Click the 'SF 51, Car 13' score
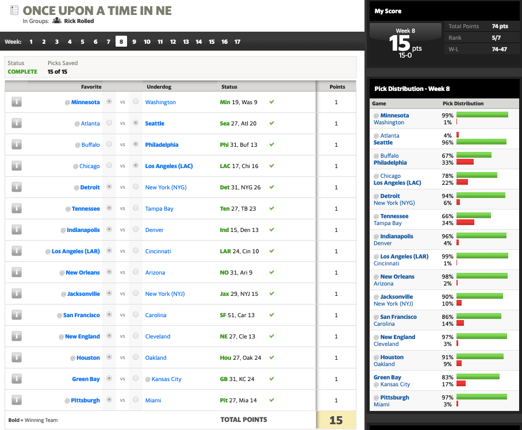Viewport: 522px width, 430px height. tap(237, 315)
